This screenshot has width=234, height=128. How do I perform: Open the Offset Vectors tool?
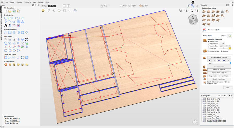[6, 58]
